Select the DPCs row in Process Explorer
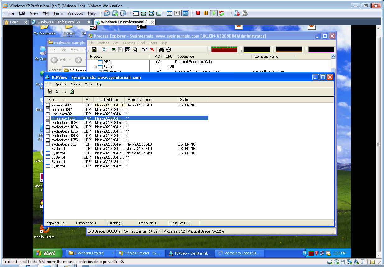This screenshot has width=384, height=267. pos(208,62)
